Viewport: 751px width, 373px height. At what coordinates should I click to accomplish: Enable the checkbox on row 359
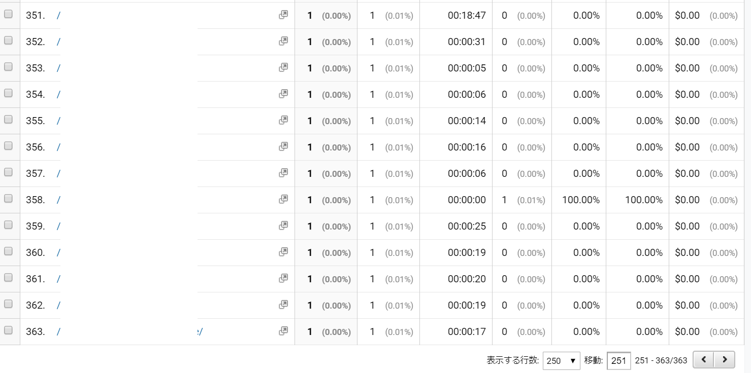pos(8,225)
